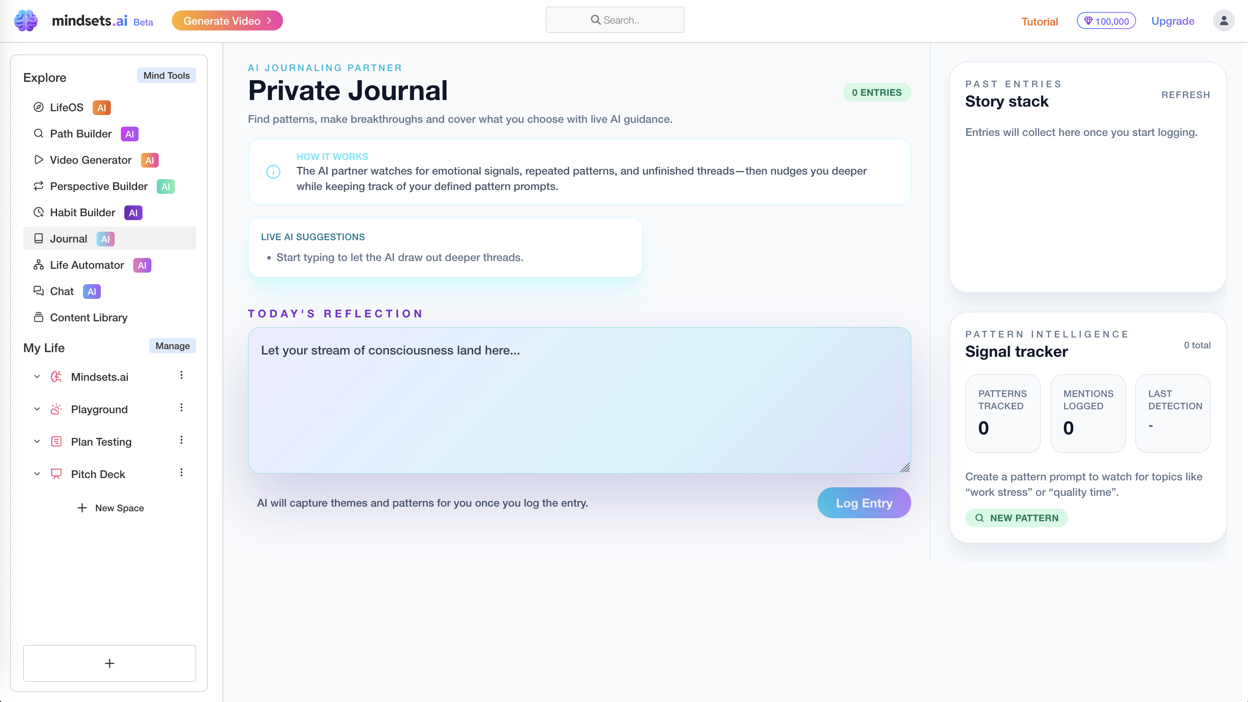This screenshot has height=702, width=1248.
Task: Click the Generate Video button
Action: pos(227,21)
